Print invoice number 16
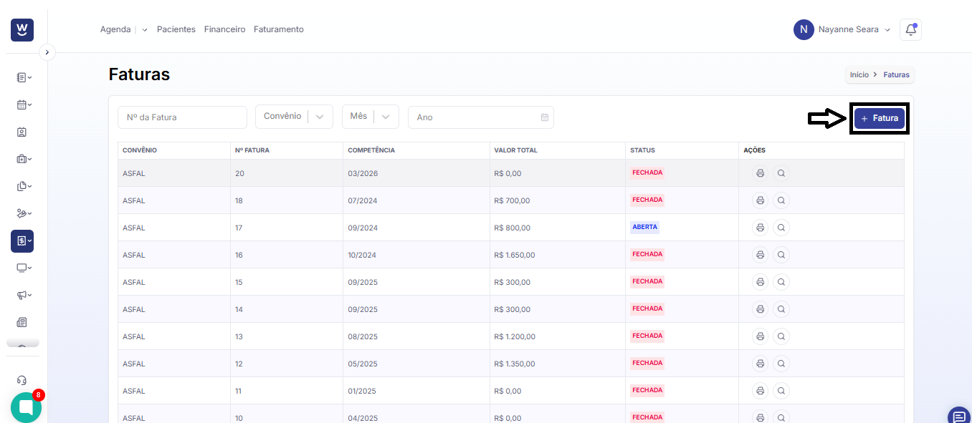This screenshot has height=423, width=972. click(760, 255)
